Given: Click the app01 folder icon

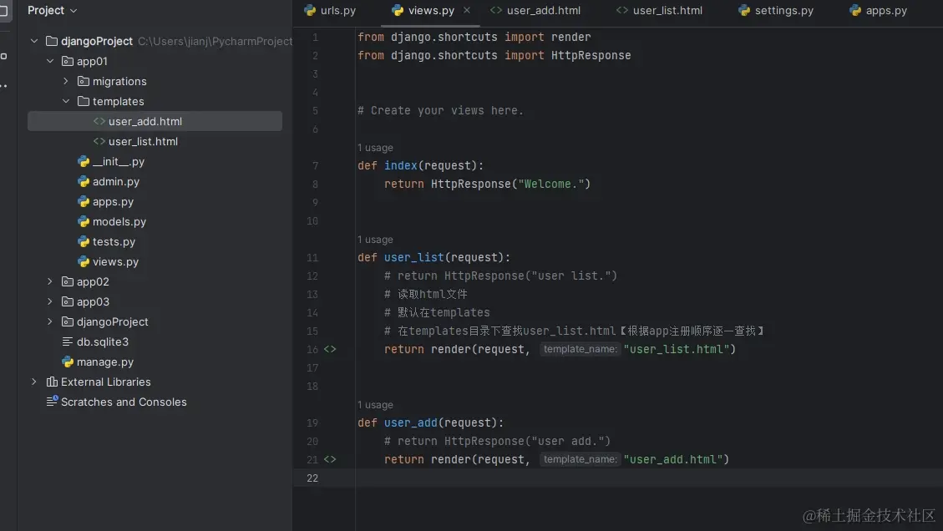Looking at the screenshot, I should point(68,61).
